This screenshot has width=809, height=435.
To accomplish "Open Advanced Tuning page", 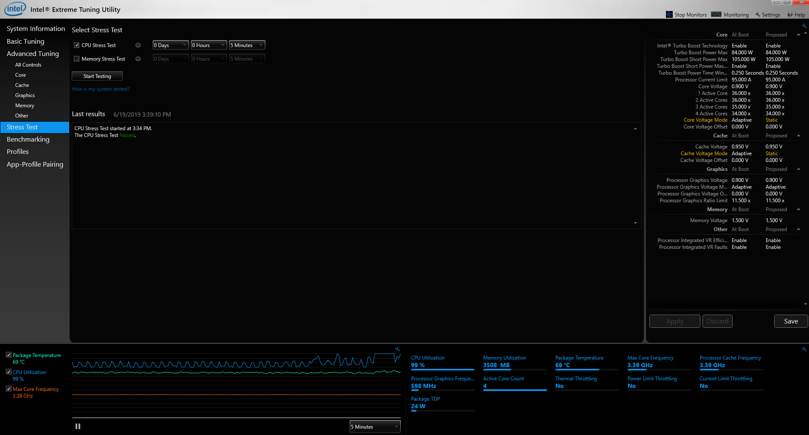I will (x=33, y=53).
